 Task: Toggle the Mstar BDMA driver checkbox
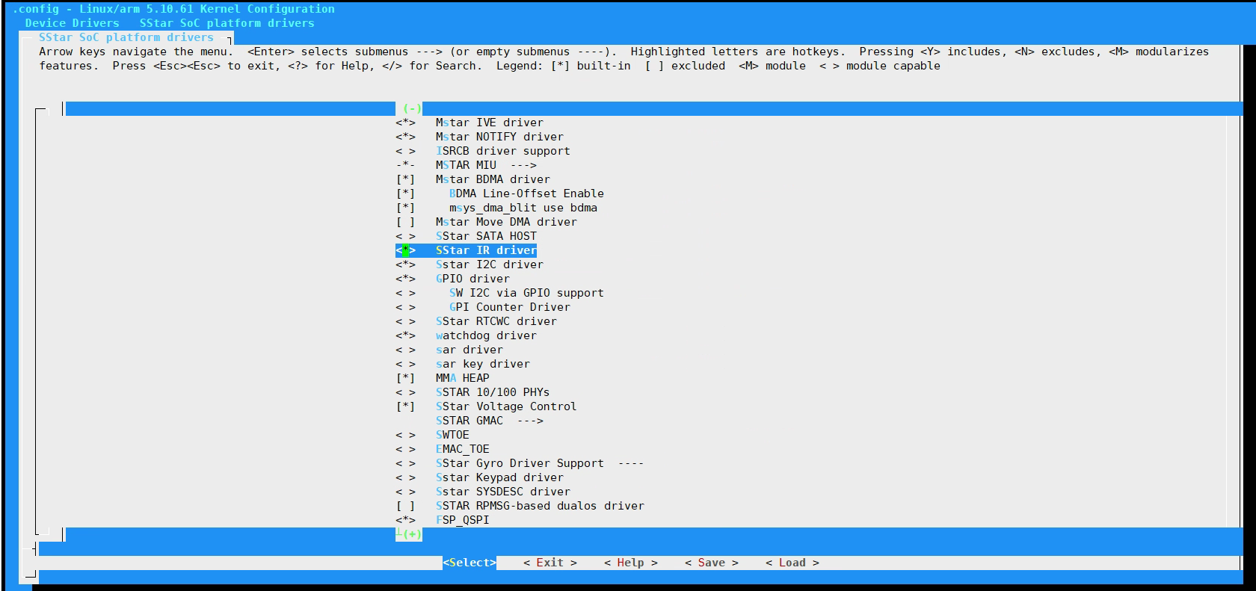[405, 179]
